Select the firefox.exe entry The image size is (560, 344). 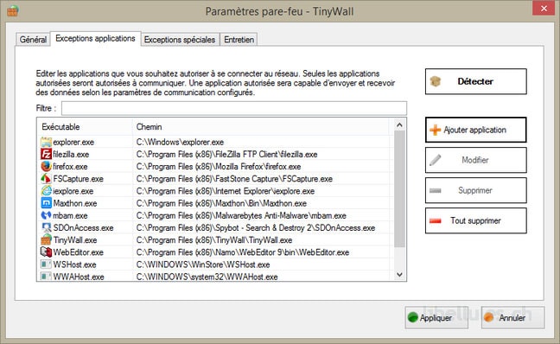70,167
